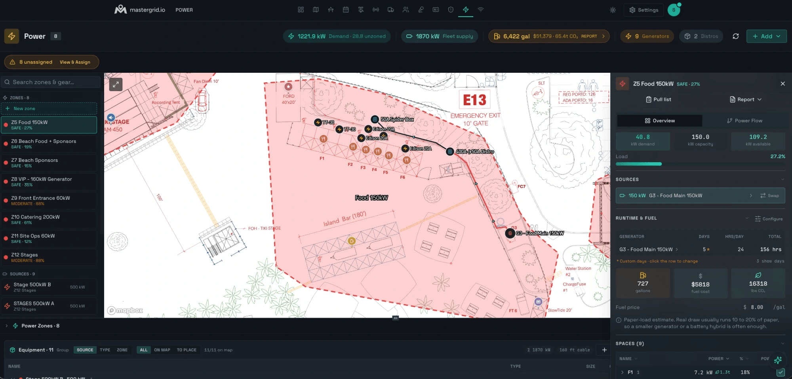
Task: Expand the map with the fullscreen arrows icon
Action: click(x=116, y=84)
